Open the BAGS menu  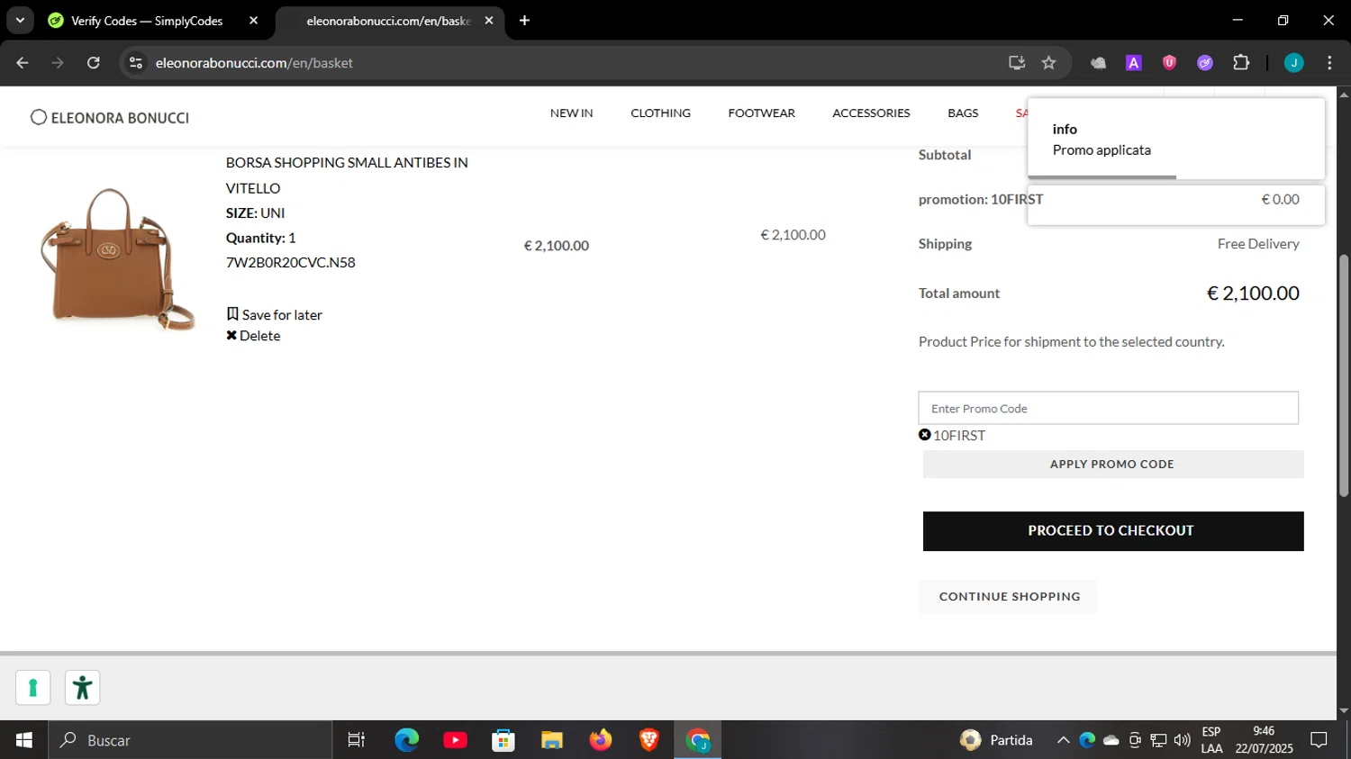(963, 113)
